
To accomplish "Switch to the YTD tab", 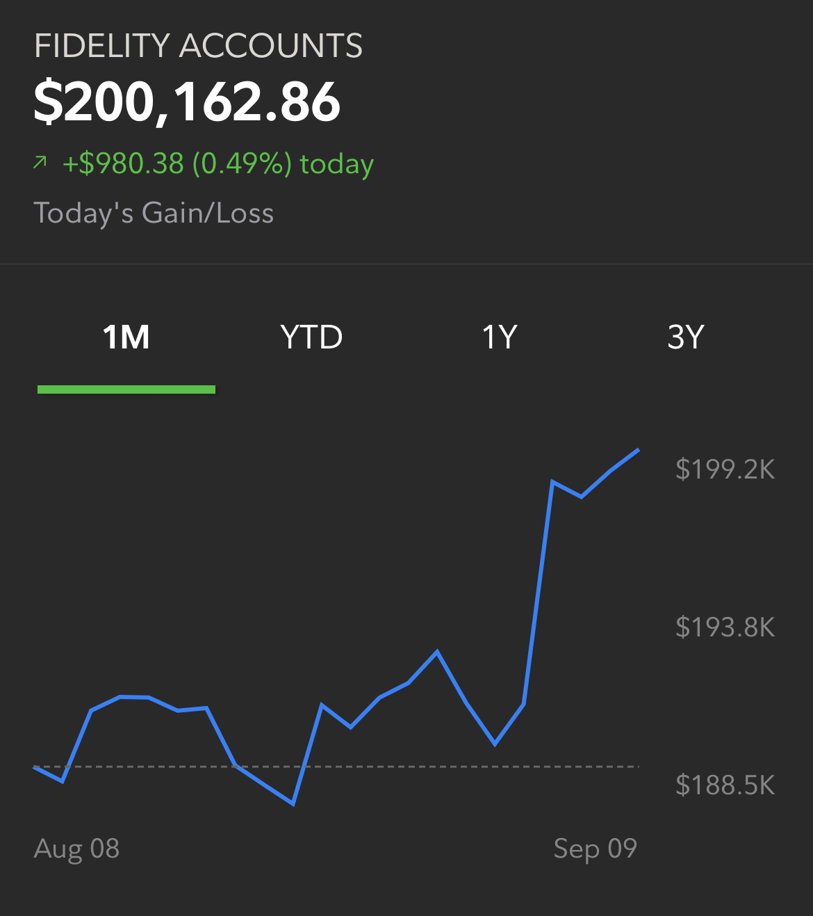I will 311,337.
